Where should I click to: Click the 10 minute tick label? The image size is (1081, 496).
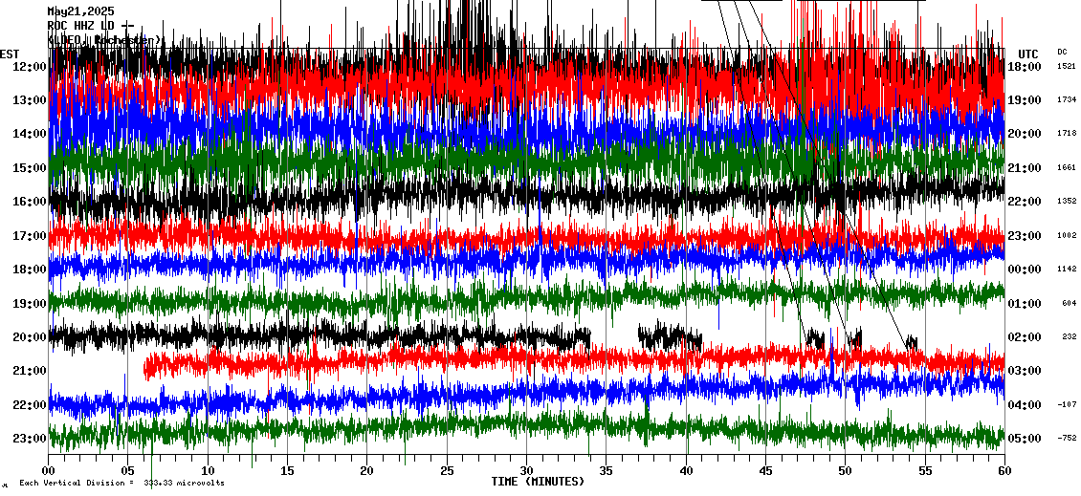coord(208,471)
